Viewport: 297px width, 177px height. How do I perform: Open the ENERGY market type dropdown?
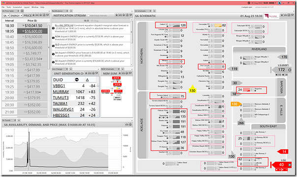coord(16,16)
